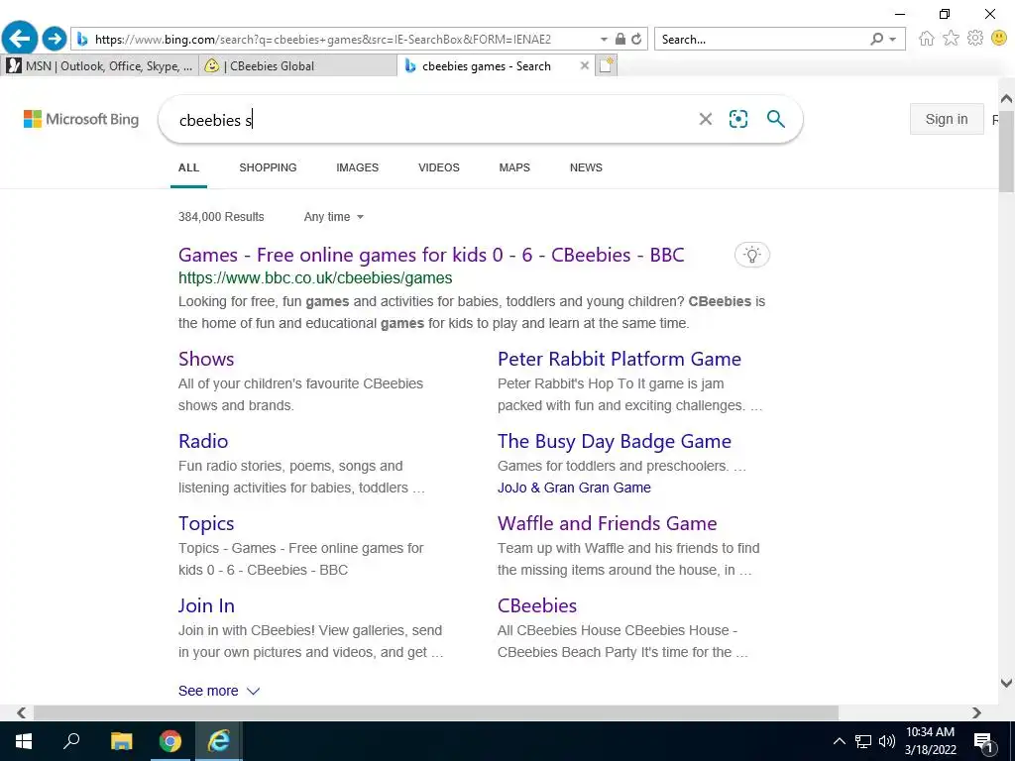Click the magnifier in IE search box
This screenshot has width=1015, height=761.
876,39
